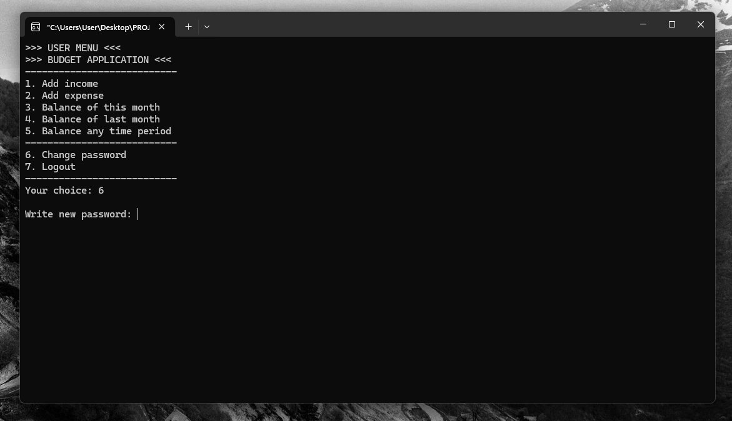
Task: Select the tab titled C:\Users\User\Desktop\PROJ
Action: click(x=99, y=27)
